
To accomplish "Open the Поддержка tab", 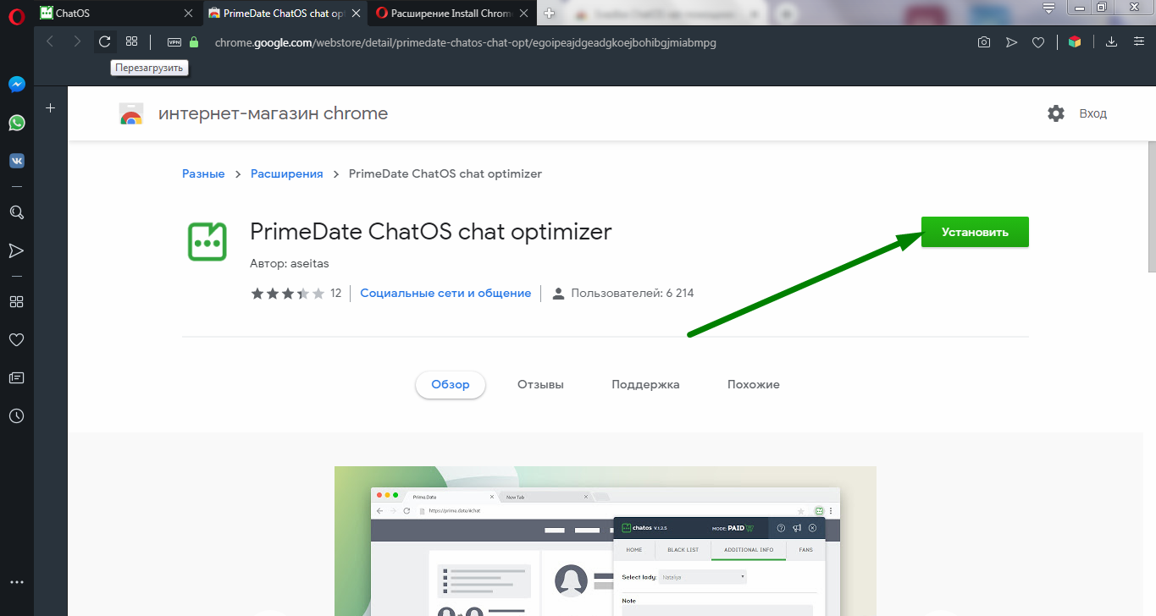I will [x=645, y=384].
